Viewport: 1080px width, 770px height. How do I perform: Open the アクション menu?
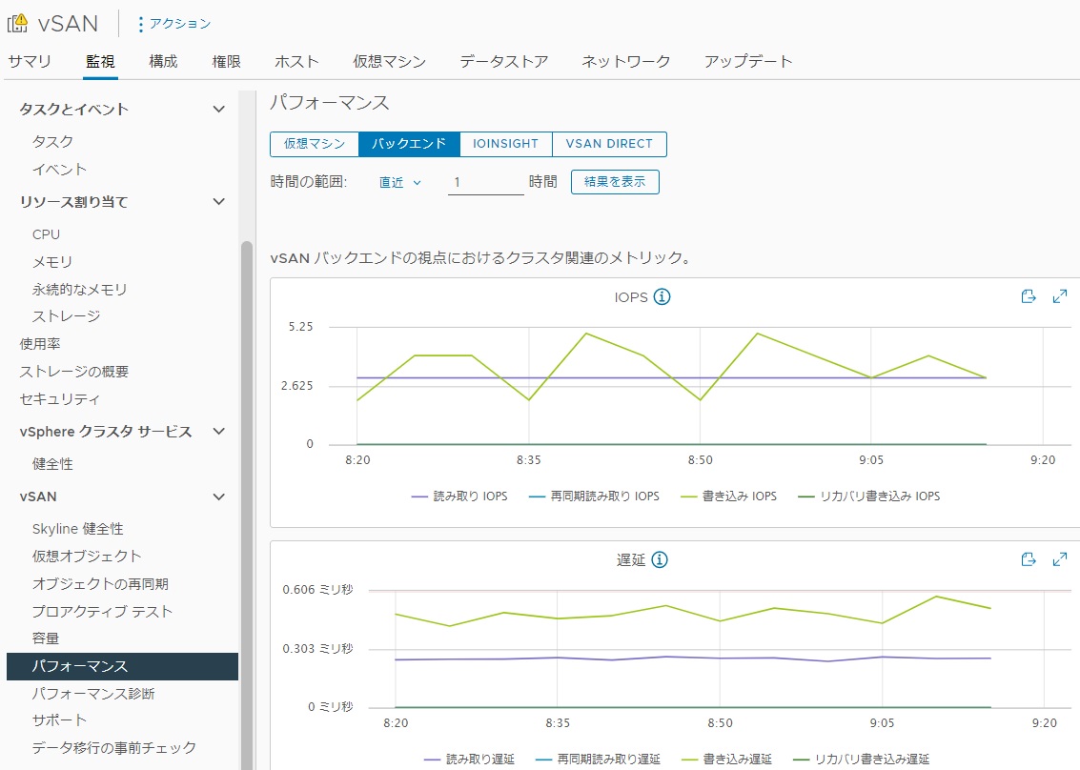coord(175,24)
